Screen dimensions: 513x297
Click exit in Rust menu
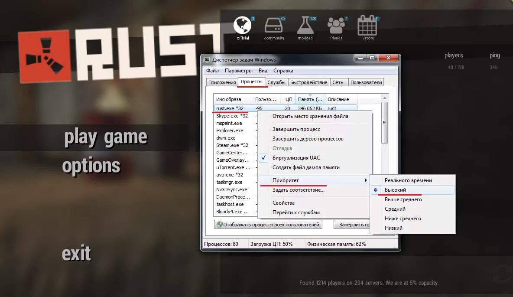pos(76,253)
